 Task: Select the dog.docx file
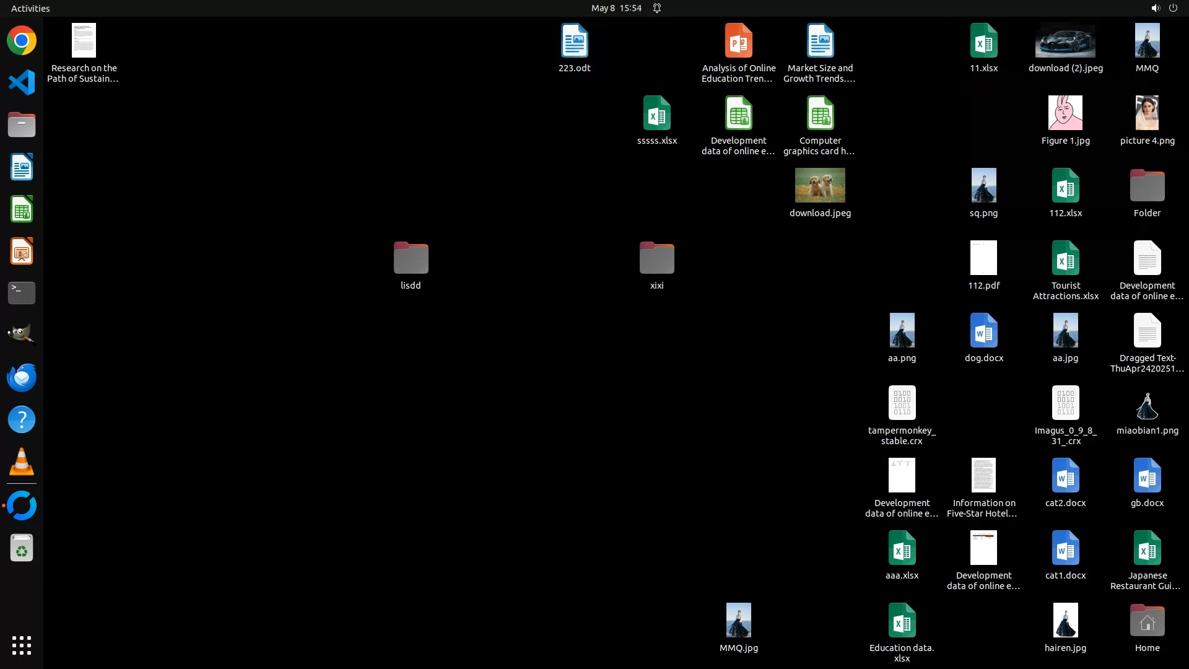point(983,331)
